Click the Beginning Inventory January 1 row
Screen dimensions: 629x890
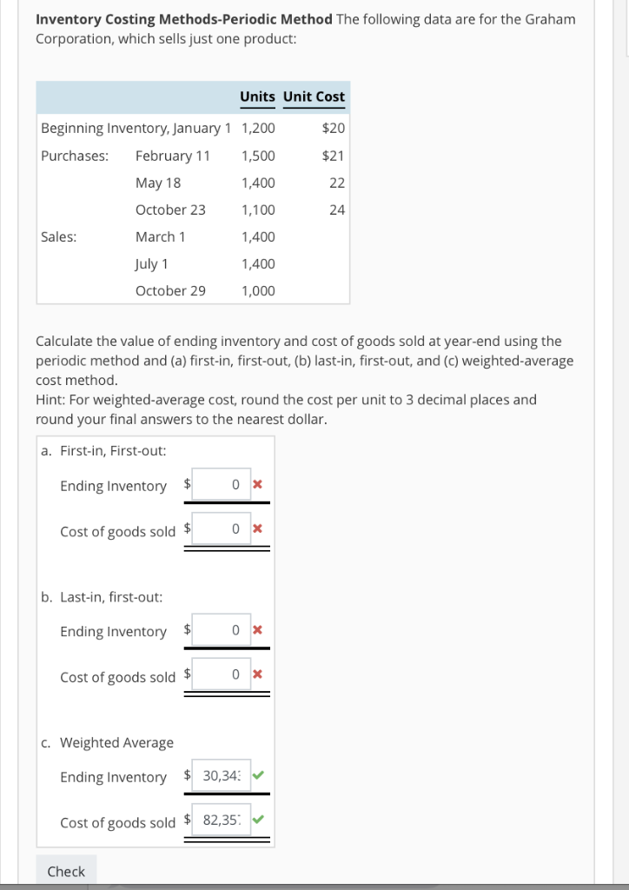click(135, 128)
